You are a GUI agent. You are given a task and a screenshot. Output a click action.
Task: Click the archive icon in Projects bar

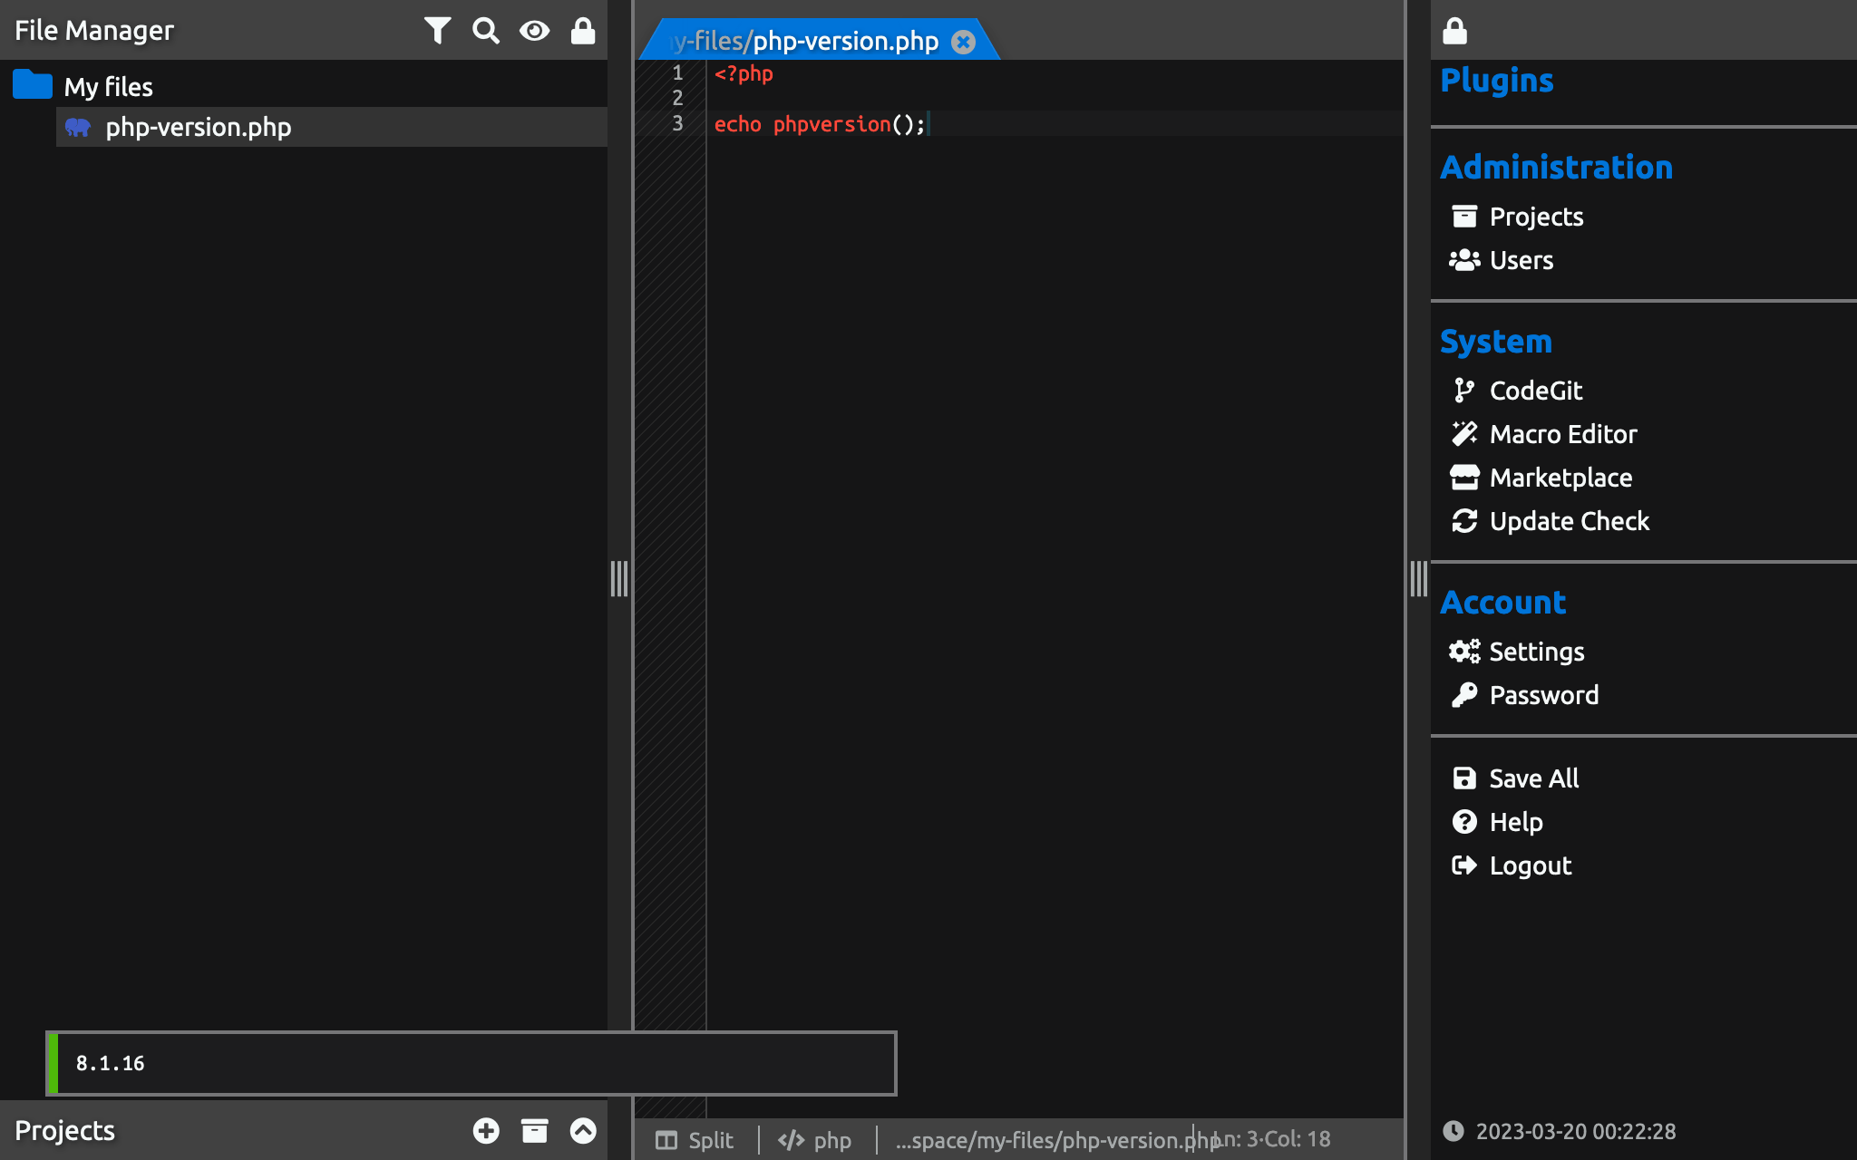534,1130
